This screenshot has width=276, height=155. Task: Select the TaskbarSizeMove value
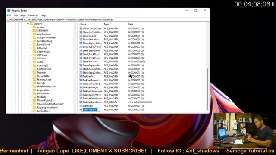point(92,95)
